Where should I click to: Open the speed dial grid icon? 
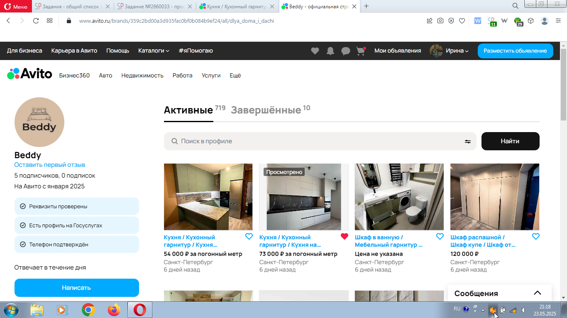pyautogui.click(x=49, y=21)
